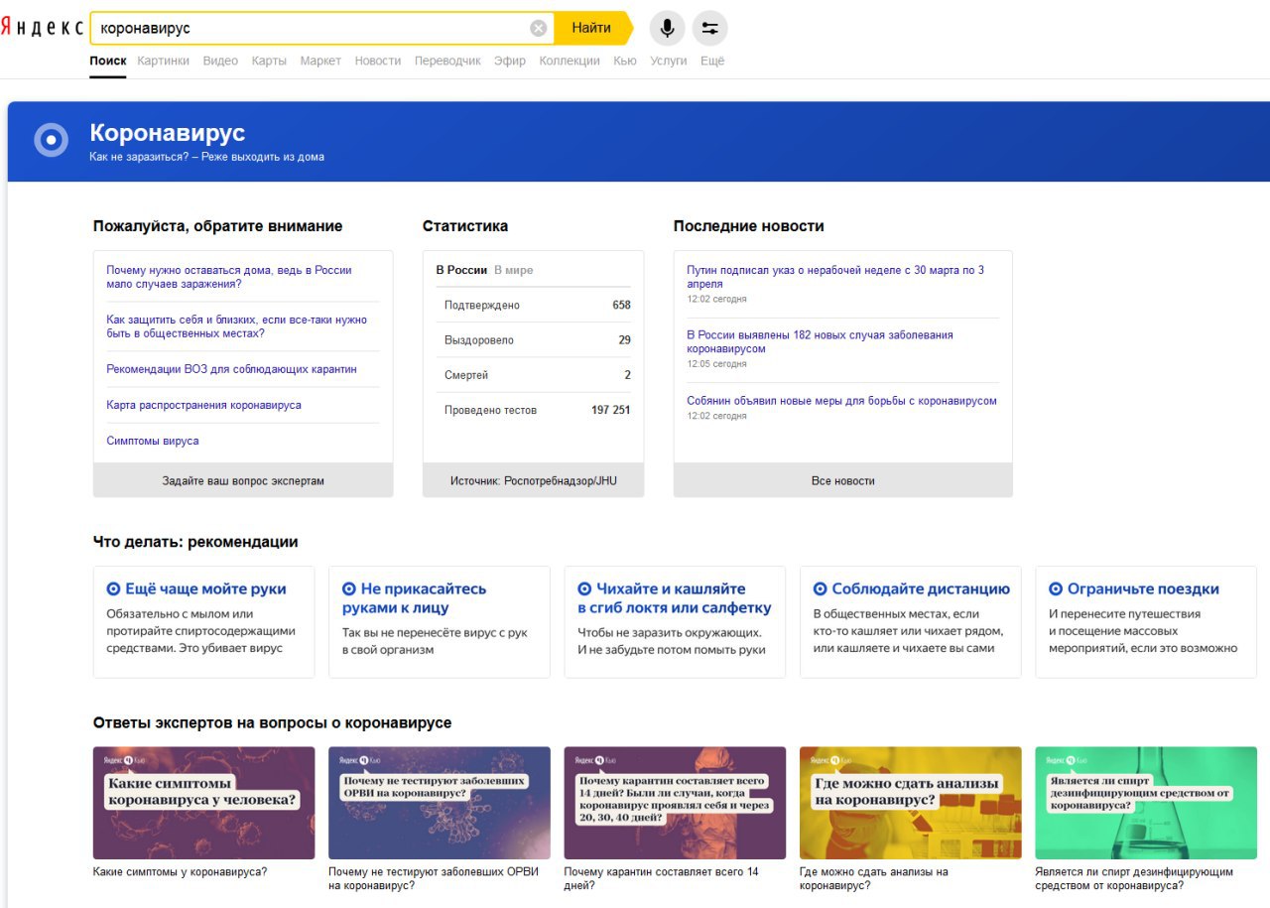Open link about staying home in Russia
The image size is (1270, 908).
point(229,277)
